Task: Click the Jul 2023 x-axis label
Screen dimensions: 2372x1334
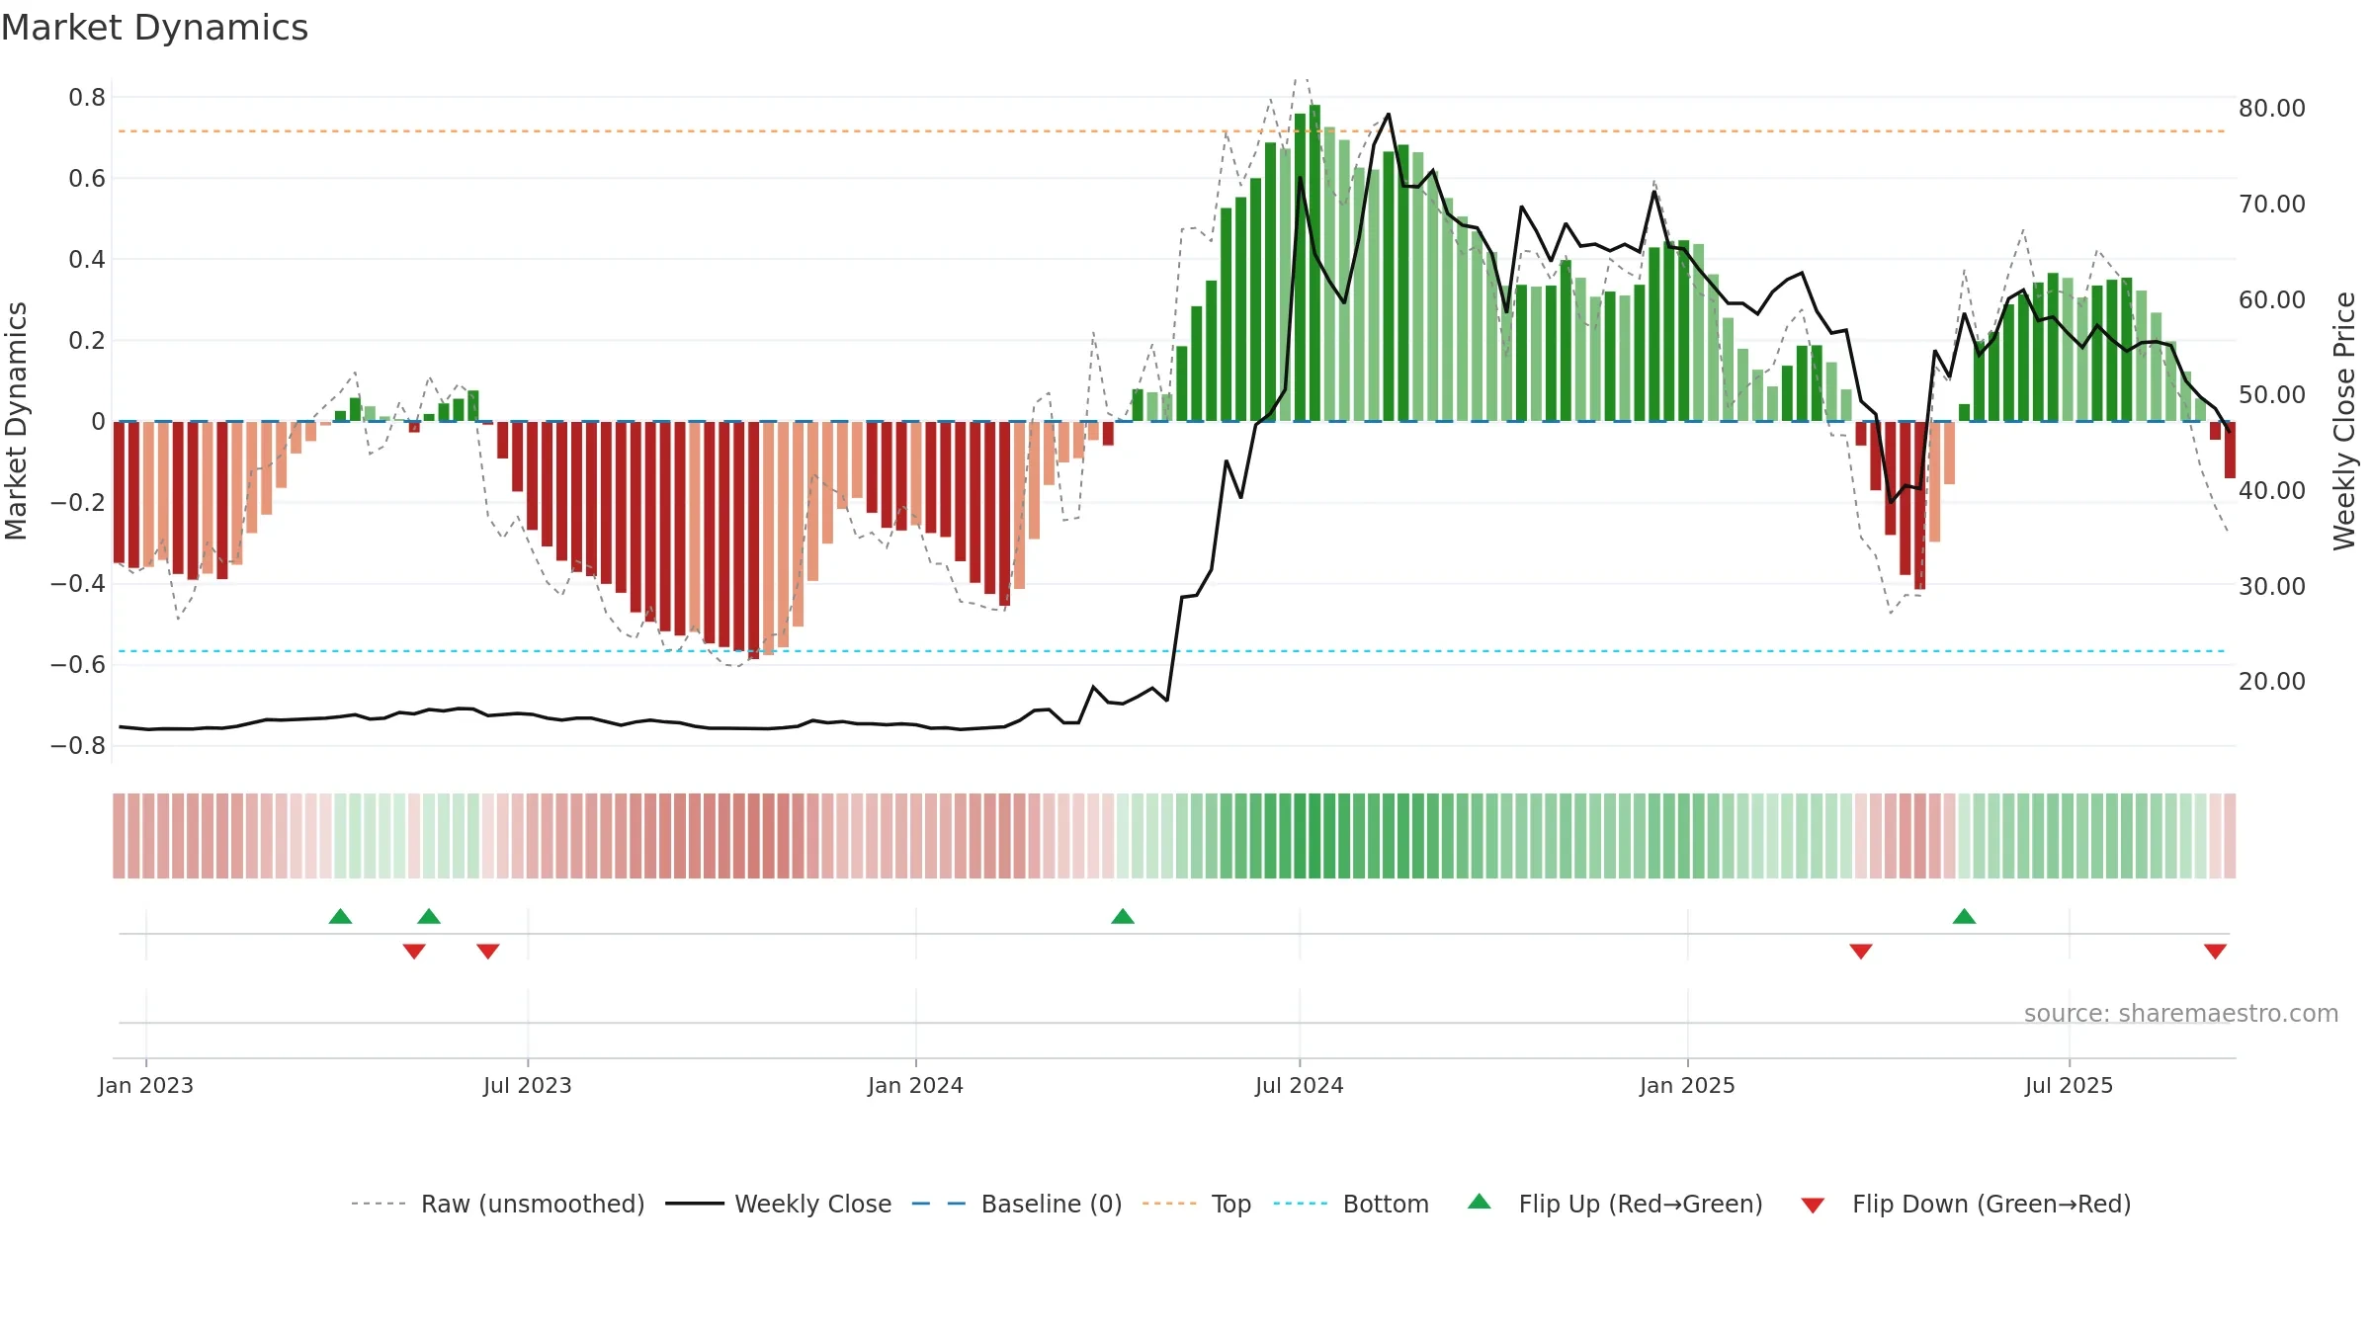Action: click(528, 1085)
